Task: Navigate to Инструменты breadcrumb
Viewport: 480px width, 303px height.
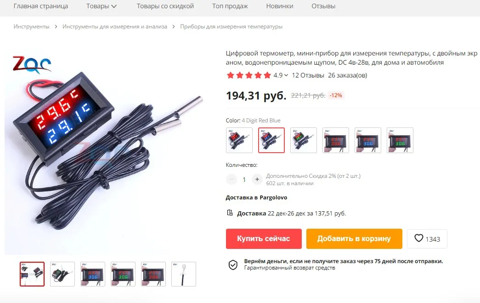Action: (x=31, y=27)
